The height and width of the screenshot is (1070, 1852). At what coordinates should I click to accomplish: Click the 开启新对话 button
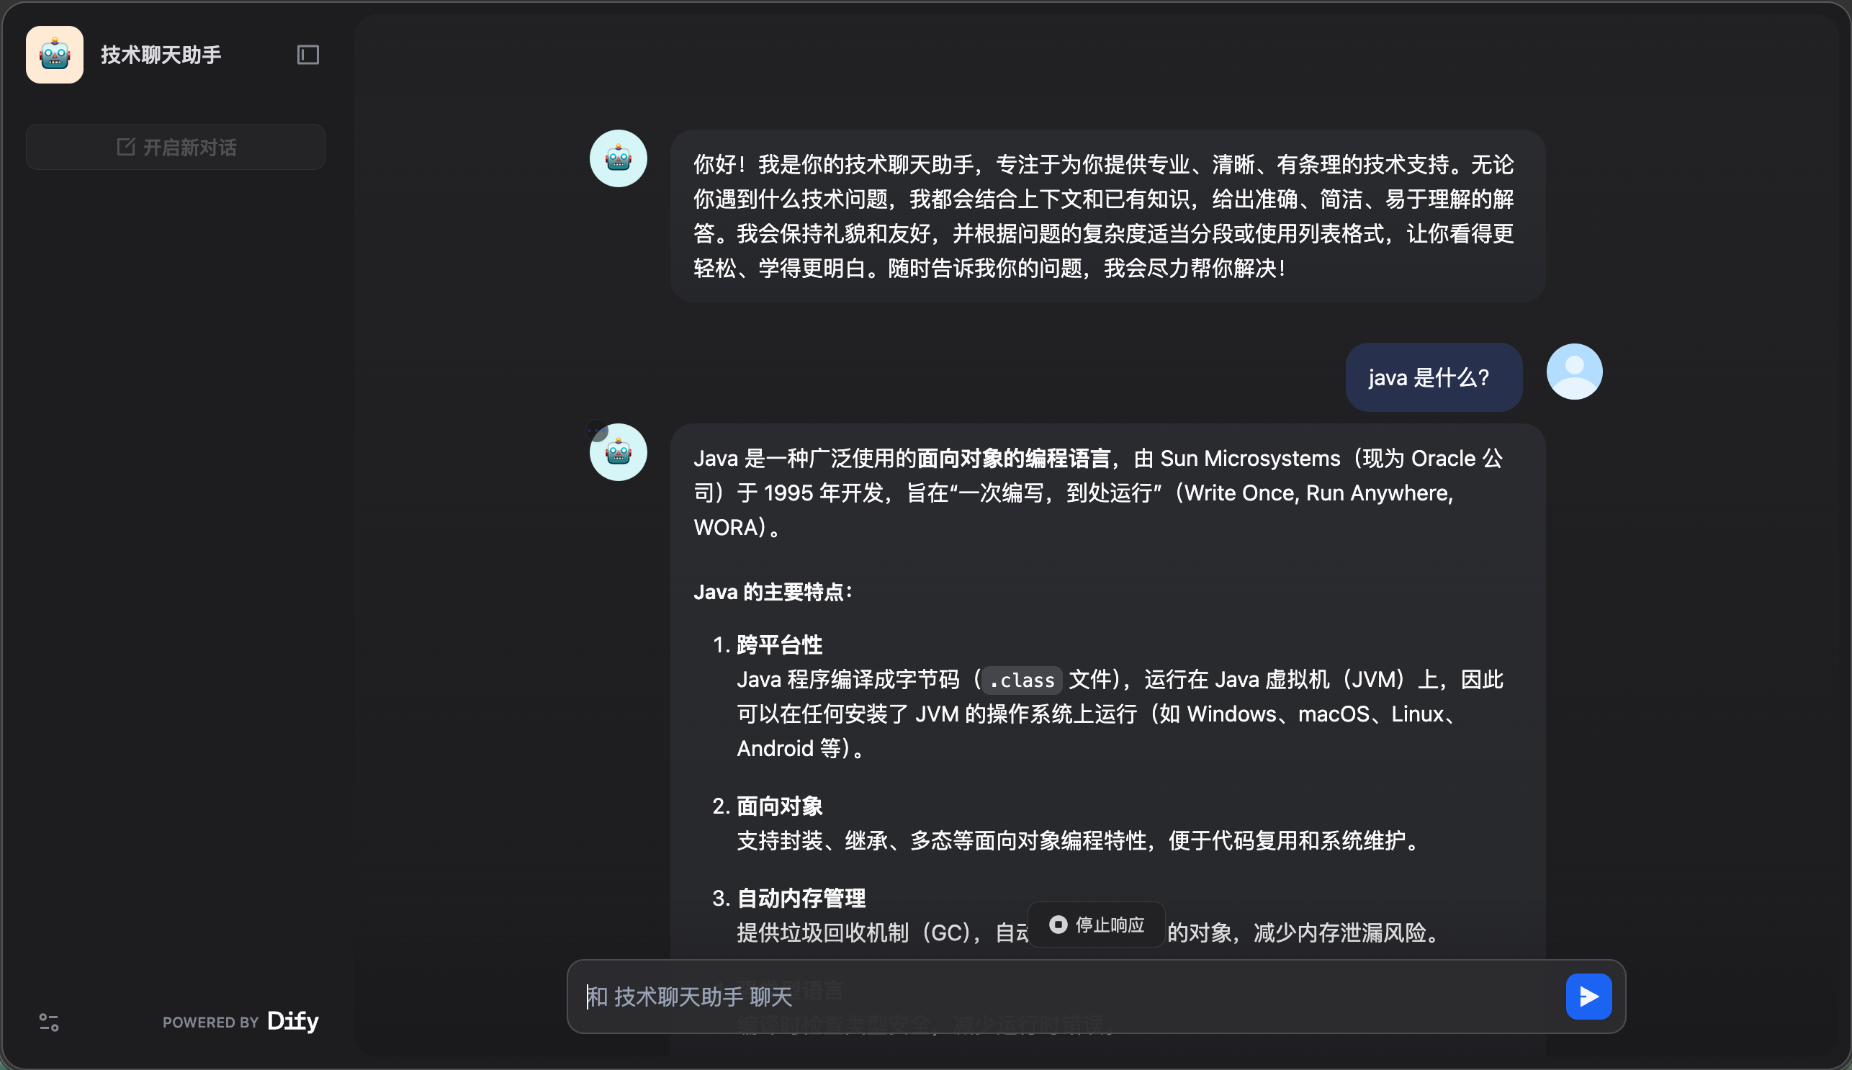(x=176, y=148)
